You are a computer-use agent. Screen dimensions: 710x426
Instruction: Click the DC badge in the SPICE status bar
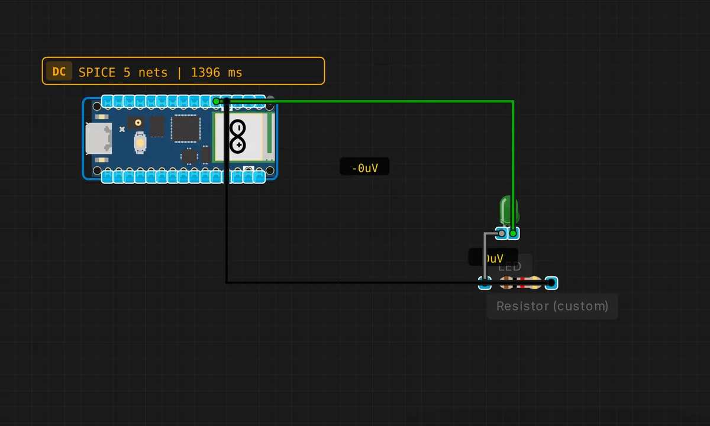[x=59, y=72]
